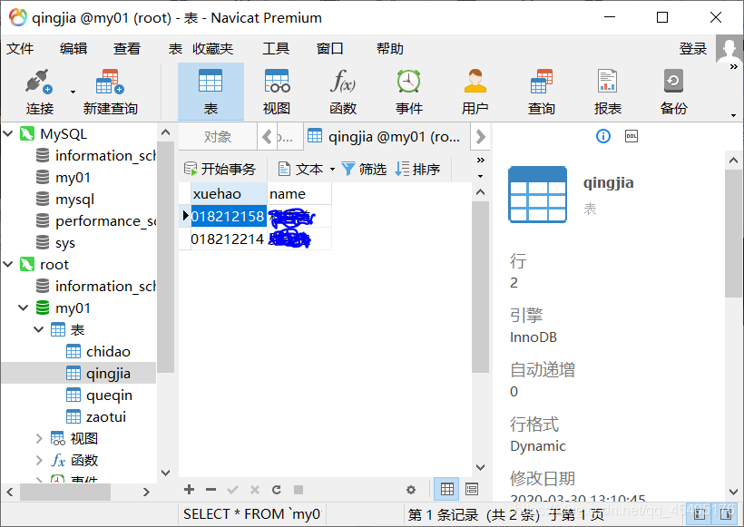Delete the record with the minus icon
744x527 pixels.
pos(211,490)
